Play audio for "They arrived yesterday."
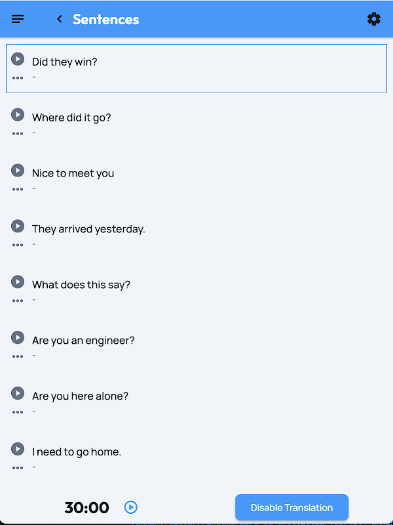 [18, 226]
